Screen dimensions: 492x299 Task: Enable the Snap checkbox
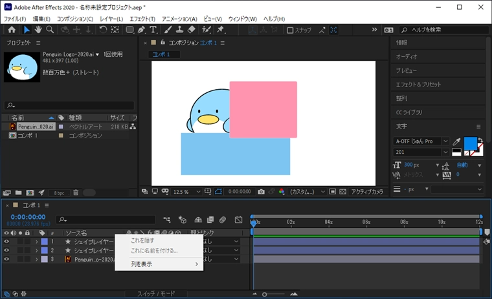pos(290,30)
